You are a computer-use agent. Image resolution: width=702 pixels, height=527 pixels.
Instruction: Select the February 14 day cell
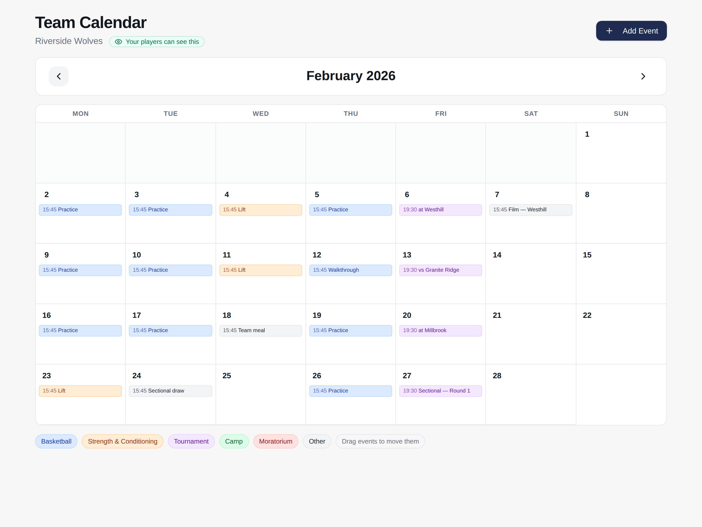pos(531,274)
